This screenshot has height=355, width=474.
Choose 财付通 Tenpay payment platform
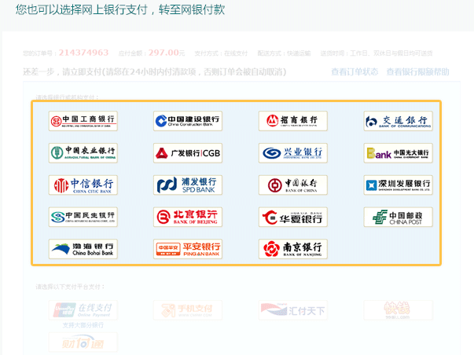pos(83,342)
